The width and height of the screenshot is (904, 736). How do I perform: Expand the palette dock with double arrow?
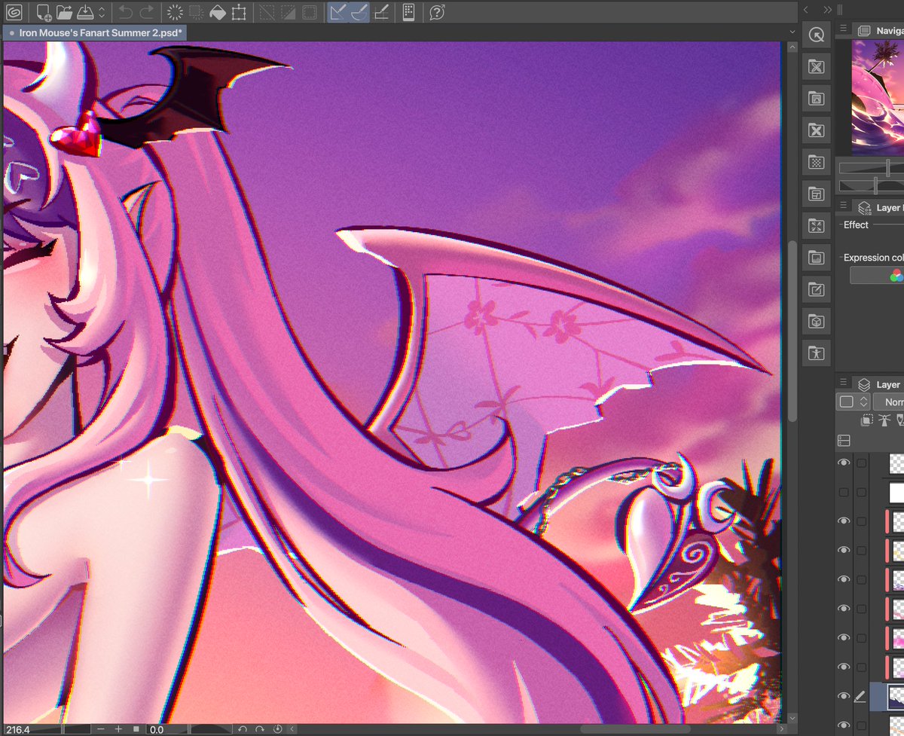827,10
